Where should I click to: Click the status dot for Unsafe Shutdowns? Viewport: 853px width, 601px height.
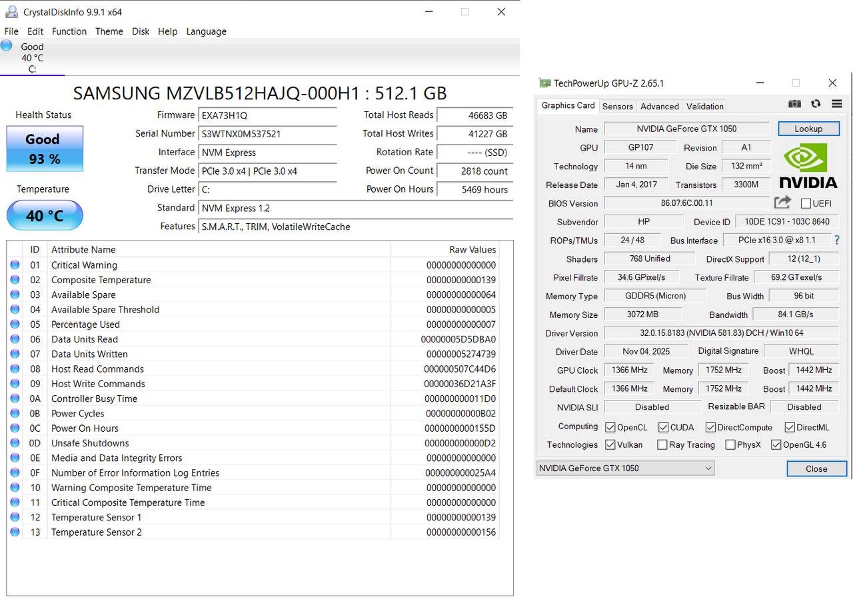tap(15, 443)
